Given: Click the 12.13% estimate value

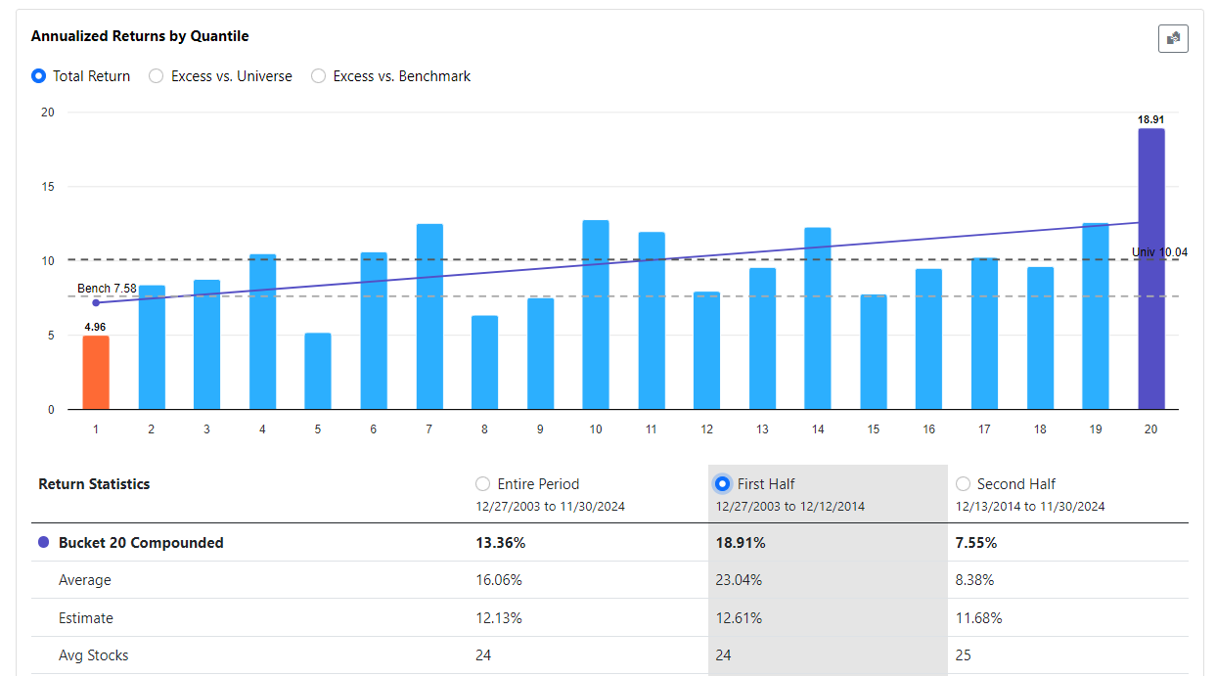Looking at the screenshot, I should pyautogui.click(x=499, y=618).
